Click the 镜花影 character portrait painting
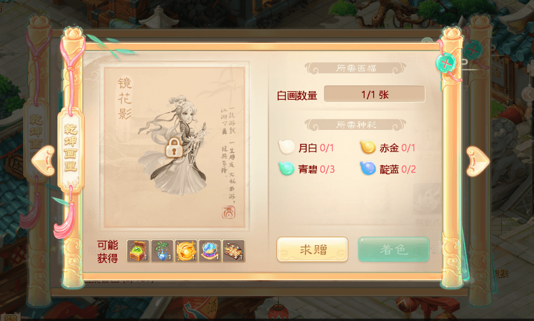The height and width of the screenshot is (321, 534). pos(174,147)
